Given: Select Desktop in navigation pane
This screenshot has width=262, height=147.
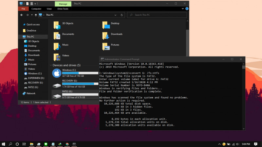Looking at the screenshot, I should pos(32,46).
